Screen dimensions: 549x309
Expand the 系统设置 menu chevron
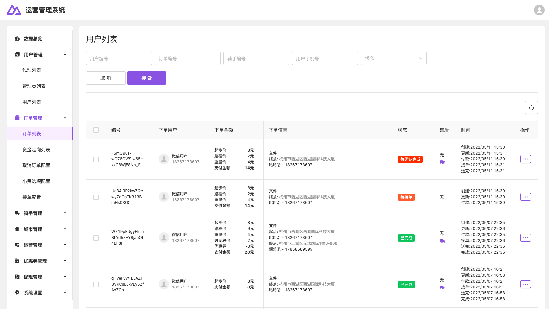point(65,292)
